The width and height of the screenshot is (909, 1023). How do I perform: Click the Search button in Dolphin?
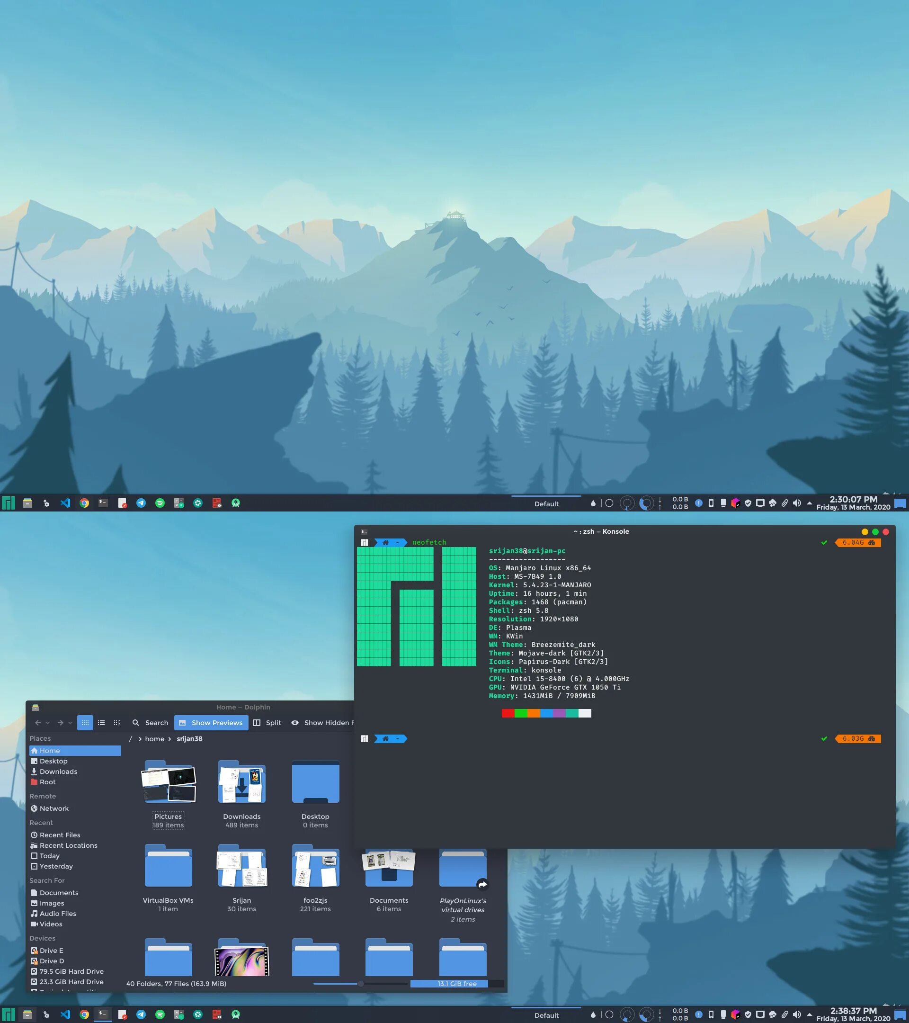150,723
